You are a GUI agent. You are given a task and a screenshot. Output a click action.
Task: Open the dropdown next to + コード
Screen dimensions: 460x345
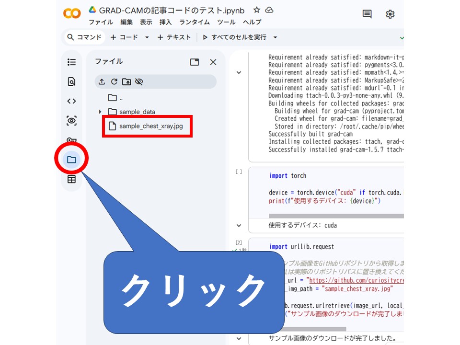pyautogui.click(x=147, y=37)
